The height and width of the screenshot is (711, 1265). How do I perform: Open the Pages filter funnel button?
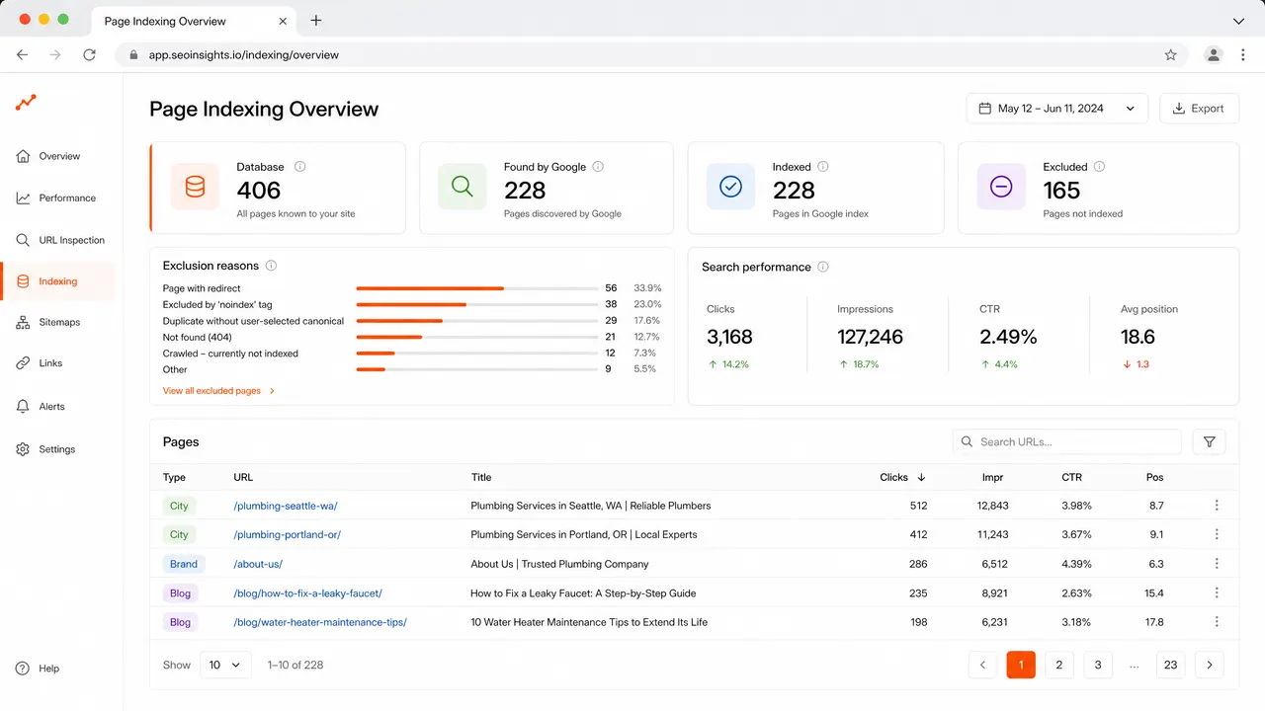pyautogui.click(x=1210, y=441)
